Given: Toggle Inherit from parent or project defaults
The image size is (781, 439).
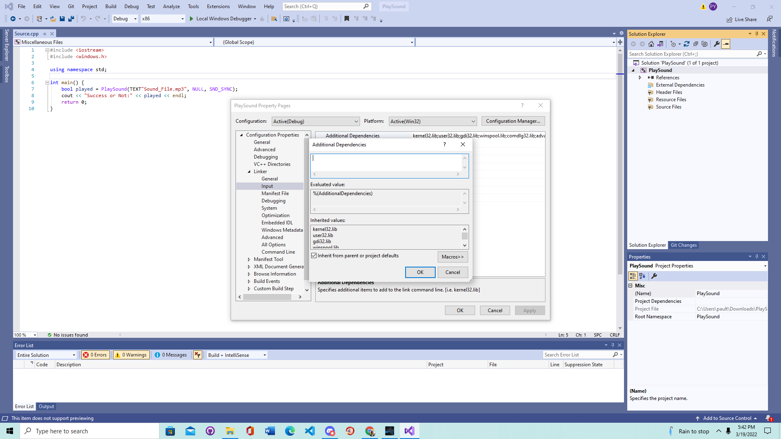Looking at the screenshot, I should (314, 256).
